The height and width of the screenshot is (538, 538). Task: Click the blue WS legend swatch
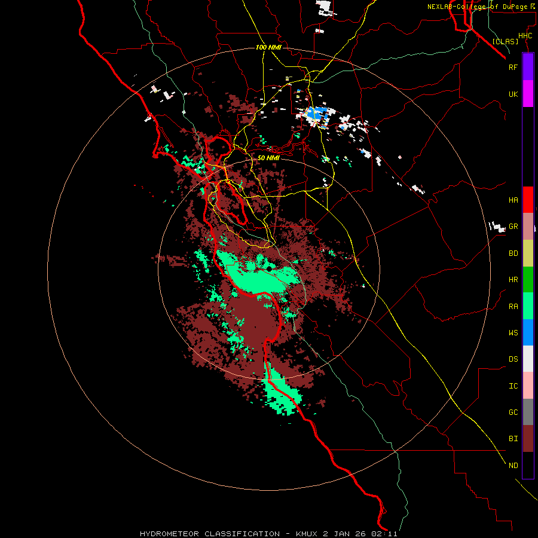528,332
